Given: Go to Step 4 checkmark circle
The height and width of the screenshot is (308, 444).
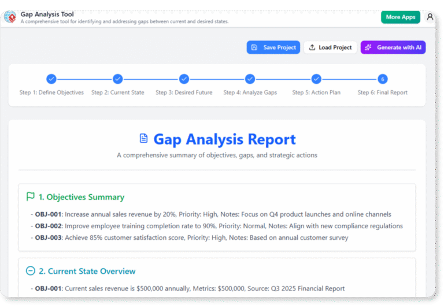Looking at the screenshot, I should (250, 79).
